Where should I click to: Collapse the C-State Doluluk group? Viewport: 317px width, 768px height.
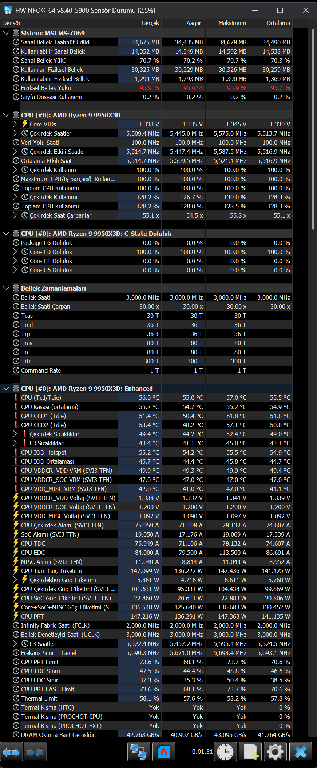(6, 233)
